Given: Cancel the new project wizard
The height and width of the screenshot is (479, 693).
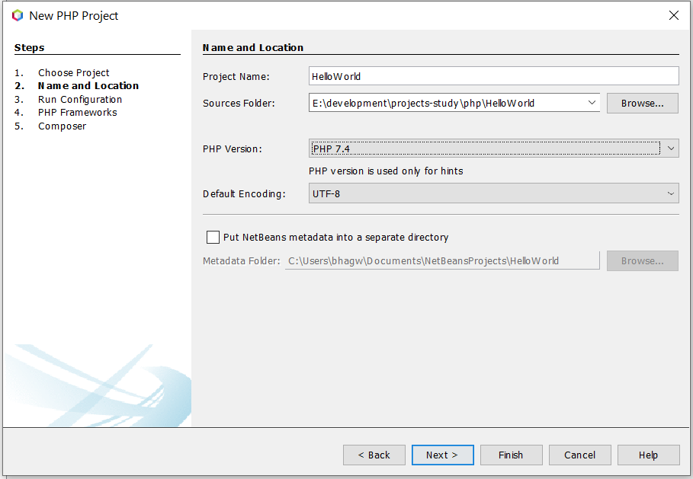Looking at the screenshot, I should tap(580, 455).
